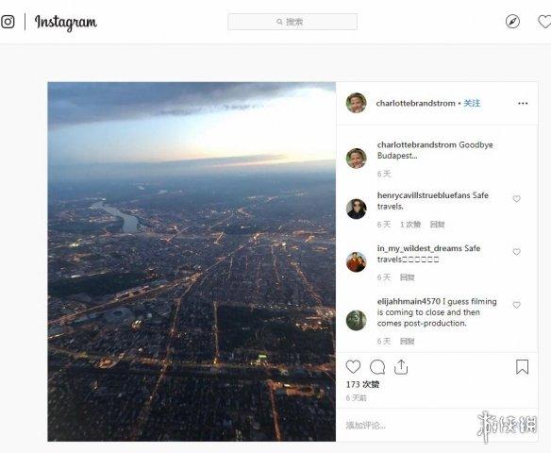Image resolution: width=551 pixels, height=453 pixels.
Task: Open the three-dot more options menu
Action: point(523,103)
